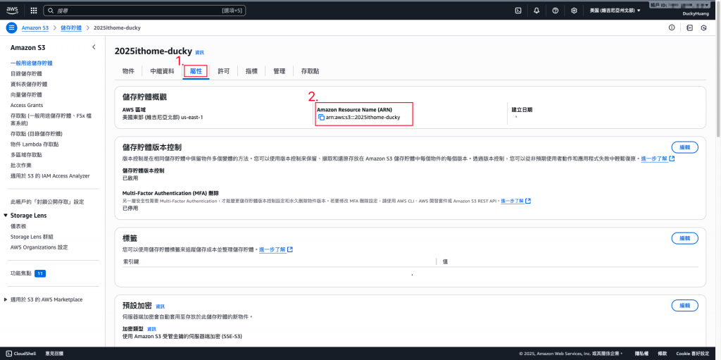Open the panel icon beside info circle
Image resolution: width=721 pixels, height=360 pixels.
pyautogui.click(x=689, y=27)
